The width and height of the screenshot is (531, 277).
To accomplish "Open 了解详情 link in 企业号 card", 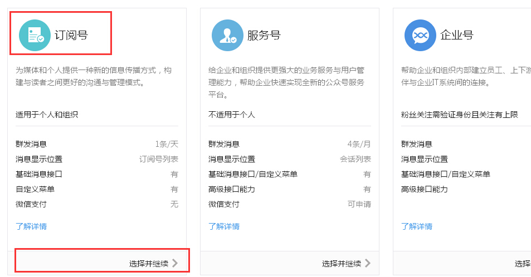I will (x=417, y=226).
